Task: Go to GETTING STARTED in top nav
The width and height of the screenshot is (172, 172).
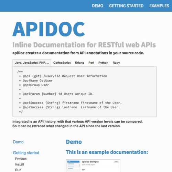Action: click(126, 6)
